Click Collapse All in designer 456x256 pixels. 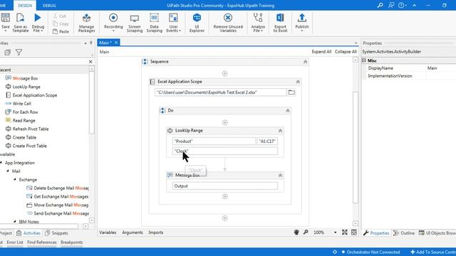pyautogui.click(x=346, y=52)
